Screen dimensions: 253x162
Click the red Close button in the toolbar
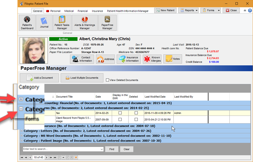[x=231, y=10]
